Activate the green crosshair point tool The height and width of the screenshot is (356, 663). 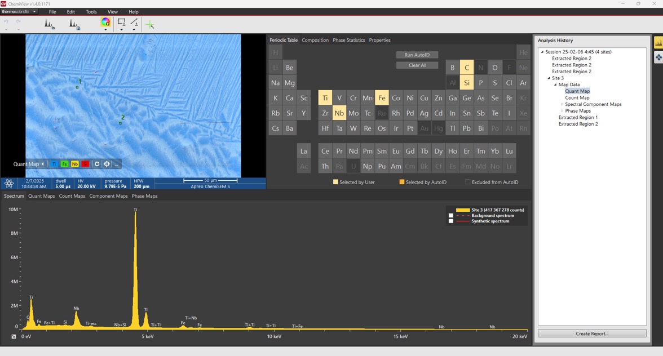click(149, 24)
